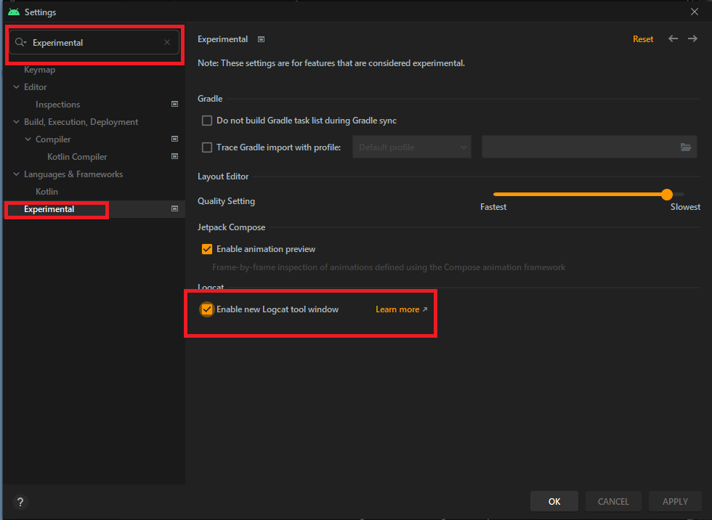Click the search magnifier icon in settings
Viewport: 712px width, 520px height.
[20, 42]
